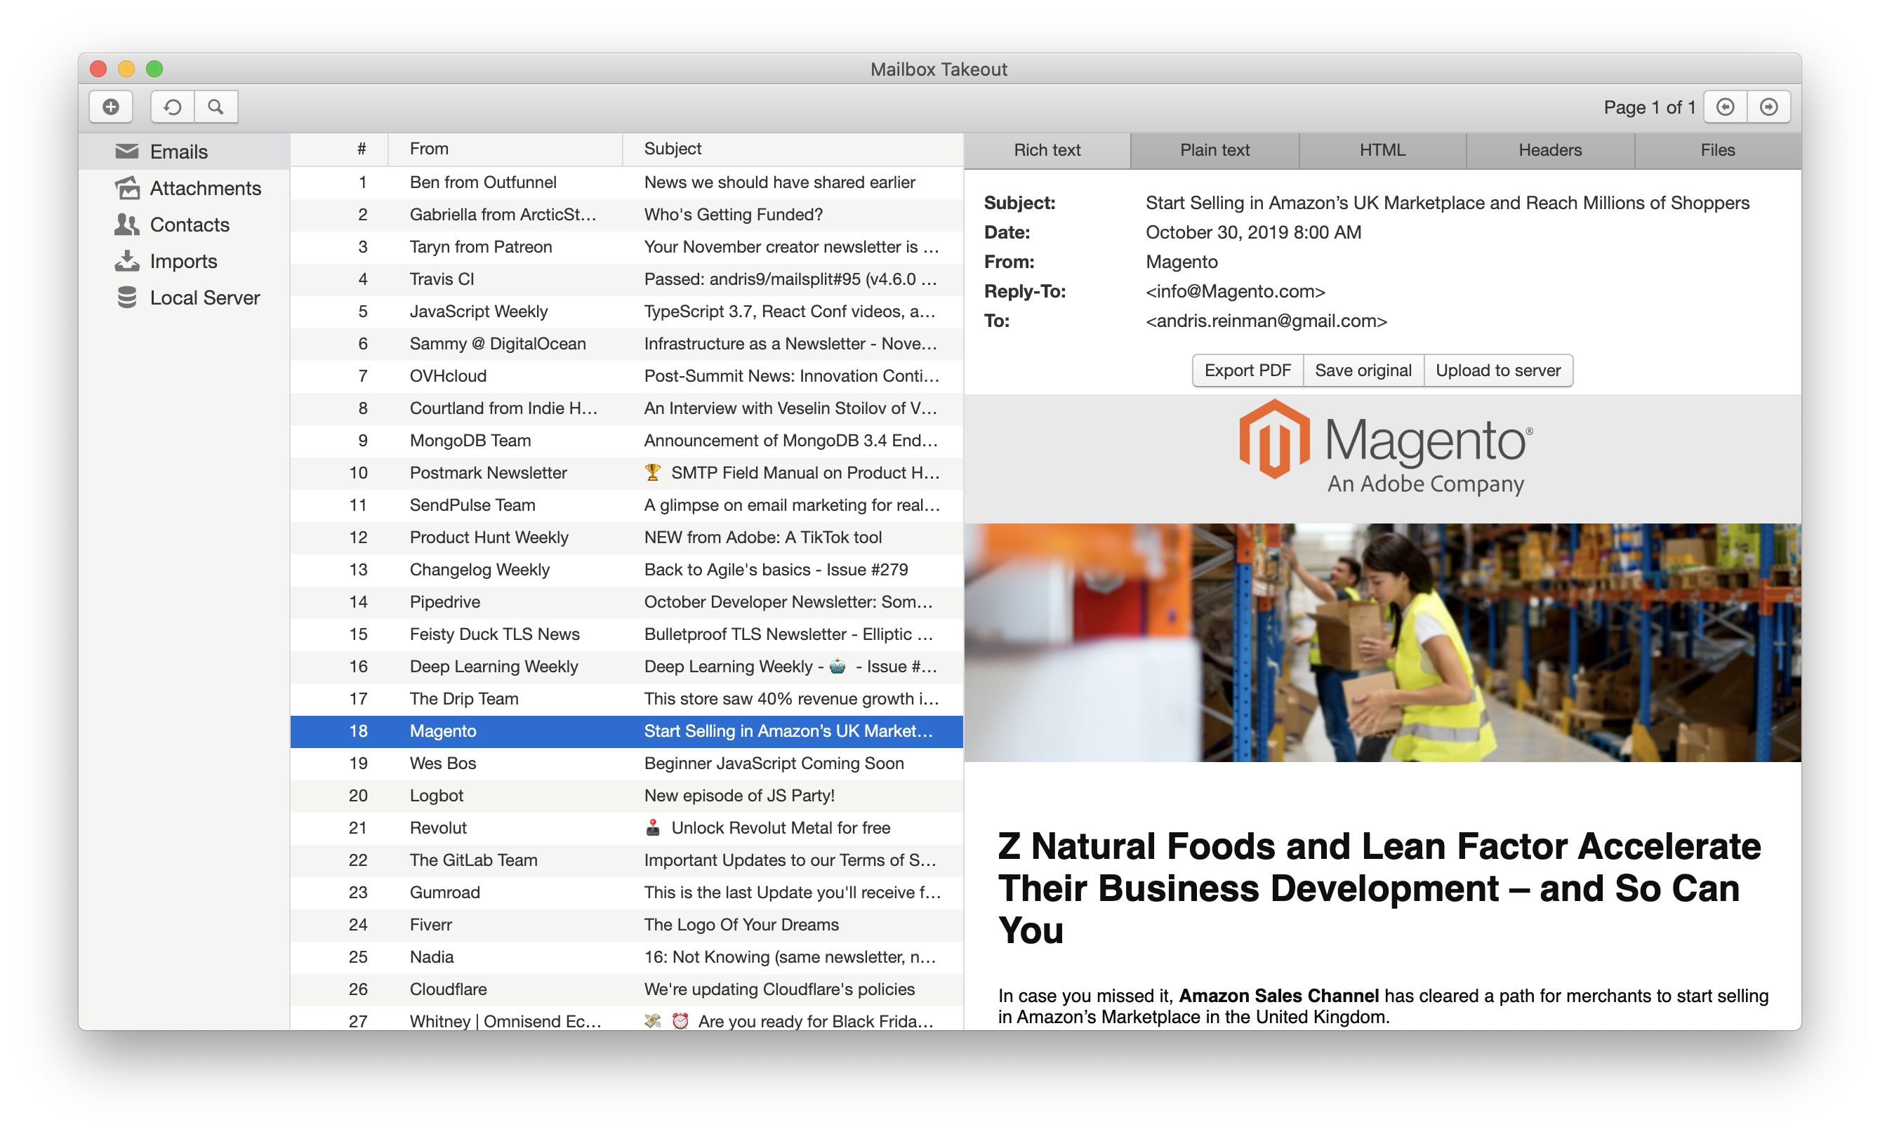Click the next page arrow icon
Viewport: 1880px width, 1134px height.
[1769, 107]
